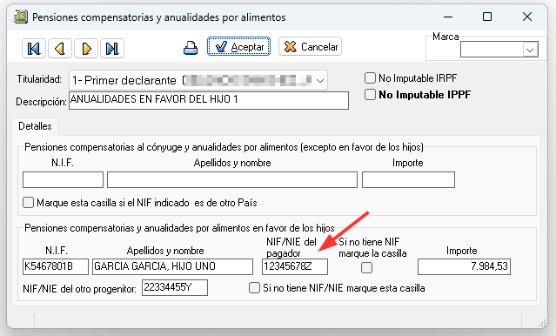The width and height of the screenshot is (556, 336).
Task: Maximize the Pensiones compensatorias window
Action: (x=487, y=17)
